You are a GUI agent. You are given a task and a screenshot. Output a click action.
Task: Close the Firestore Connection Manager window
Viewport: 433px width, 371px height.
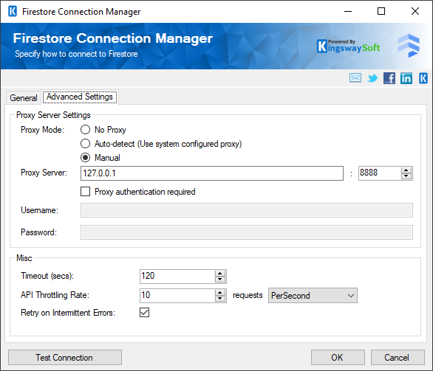(x=415, y=11)
